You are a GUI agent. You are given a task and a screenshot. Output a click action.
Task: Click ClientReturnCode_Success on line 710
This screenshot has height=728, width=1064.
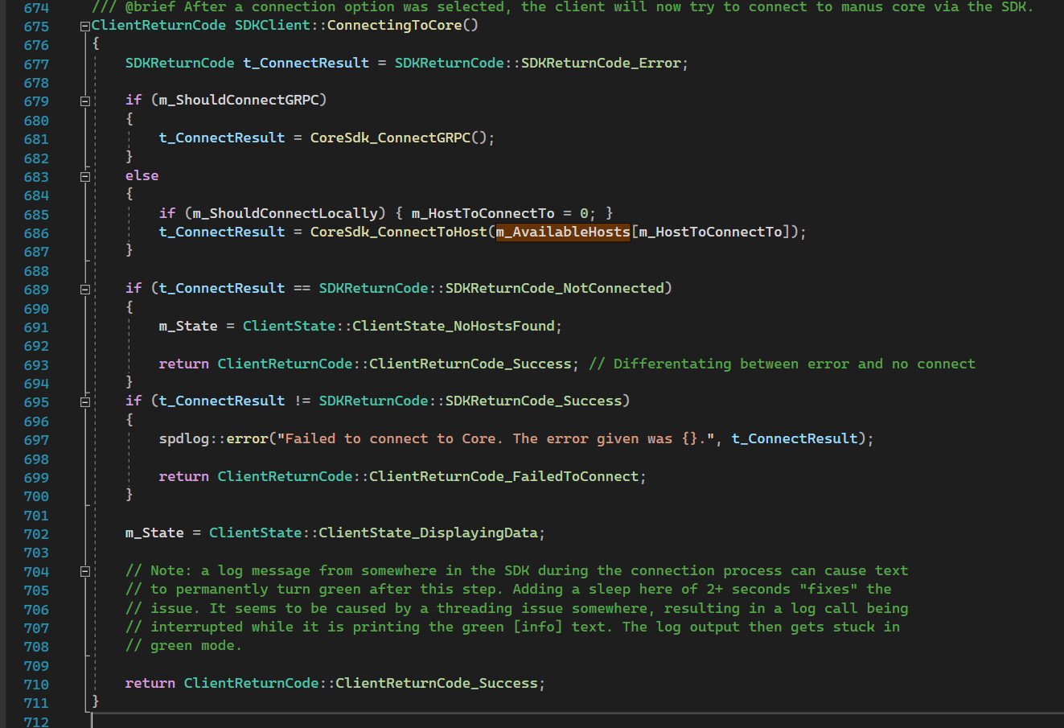[x=437, y=683]
